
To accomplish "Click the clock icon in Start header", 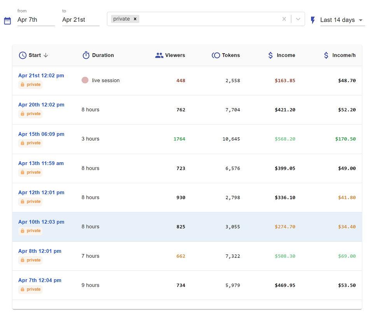I will (23, 55).
